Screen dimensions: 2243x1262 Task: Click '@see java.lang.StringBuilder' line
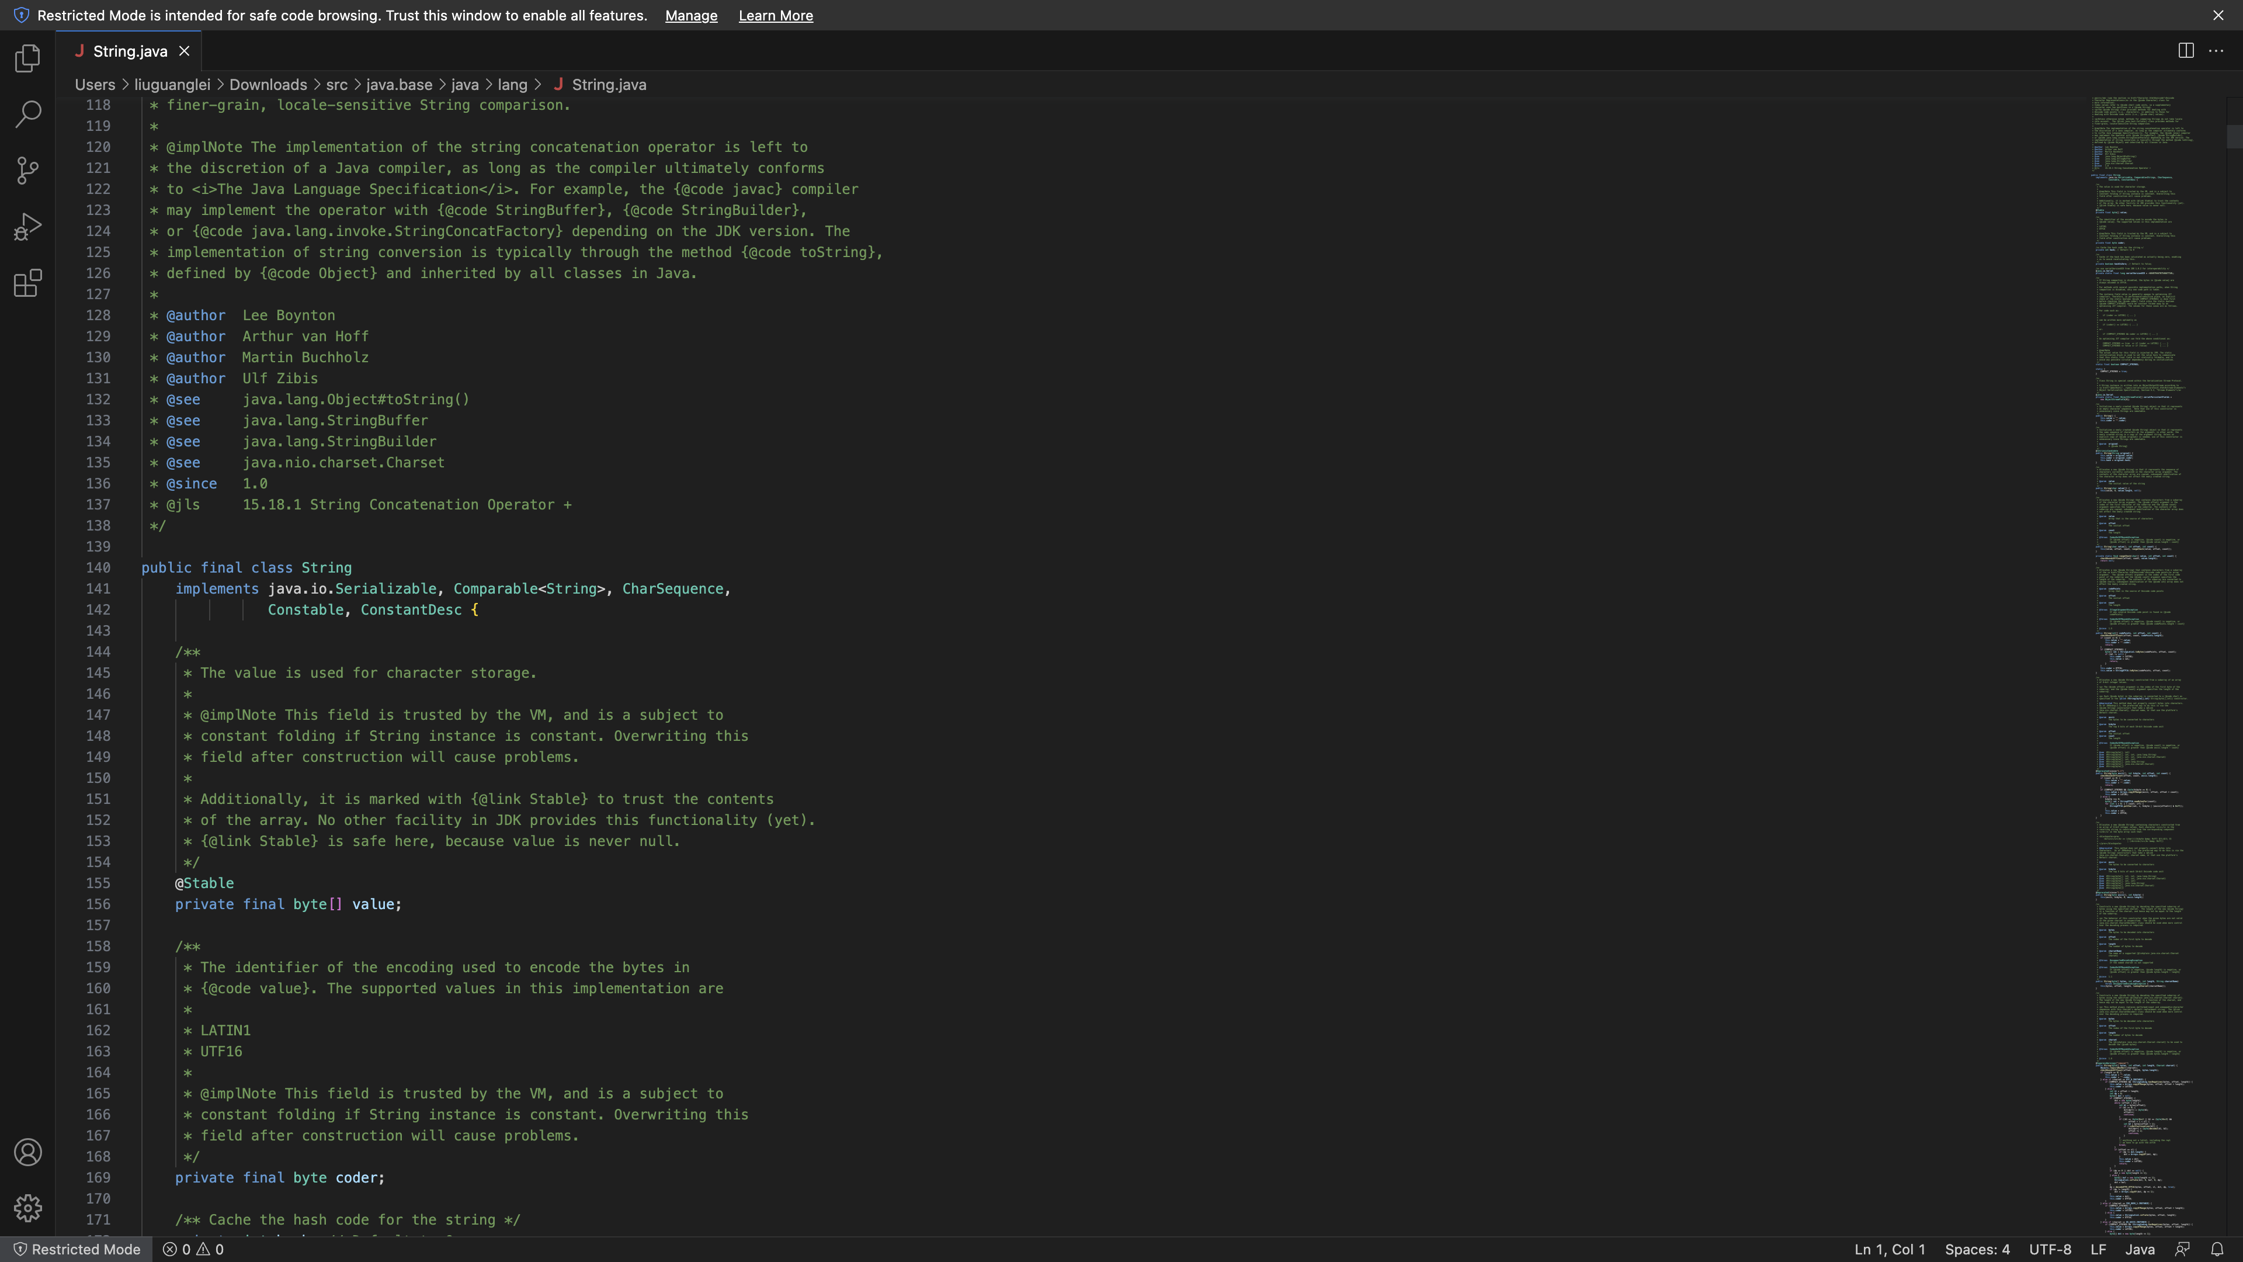coord(293,442)
